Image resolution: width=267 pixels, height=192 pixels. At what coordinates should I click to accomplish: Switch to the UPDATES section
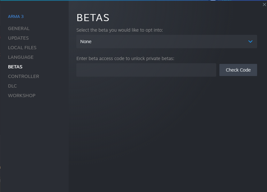point(19,38)
